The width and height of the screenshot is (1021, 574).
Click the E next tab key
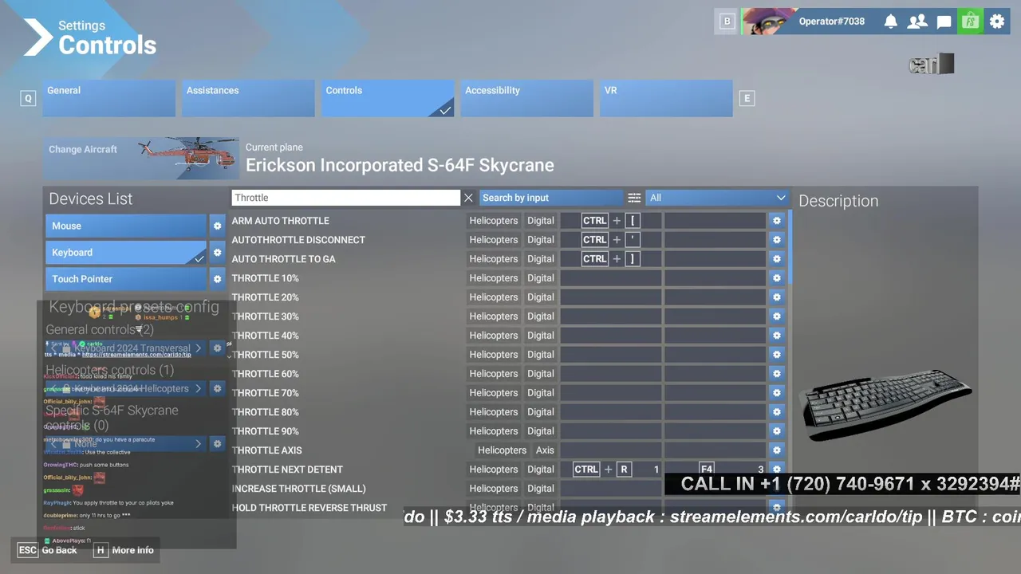pyautogui.click(x=747, y=98)
